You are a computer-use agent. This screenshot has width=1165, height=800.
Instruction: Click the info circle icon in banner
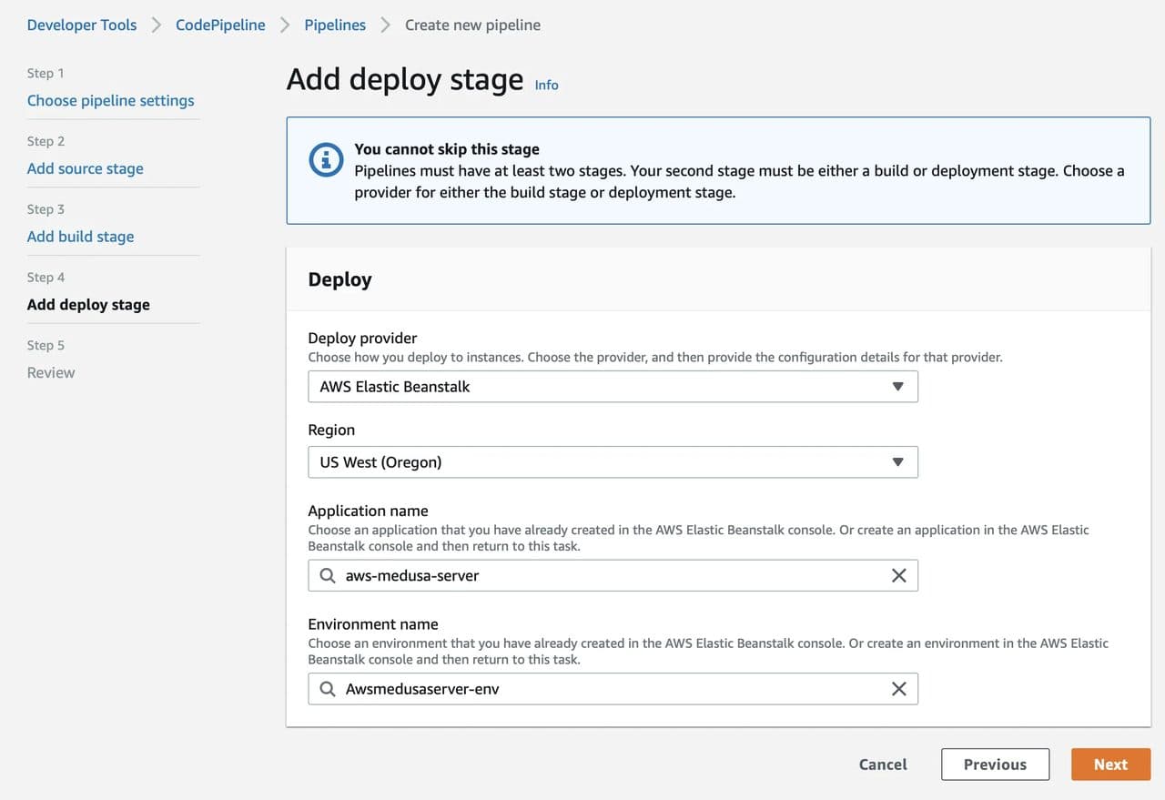click(326, 159)
